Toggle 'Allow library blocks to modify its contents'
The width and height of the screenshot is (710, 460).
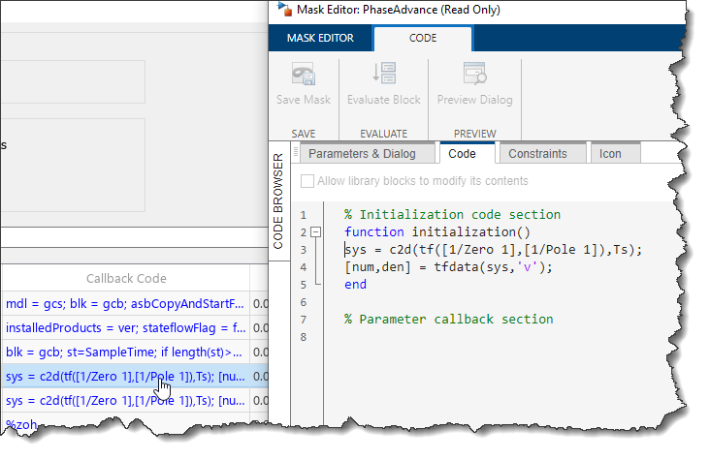(307, 181)
